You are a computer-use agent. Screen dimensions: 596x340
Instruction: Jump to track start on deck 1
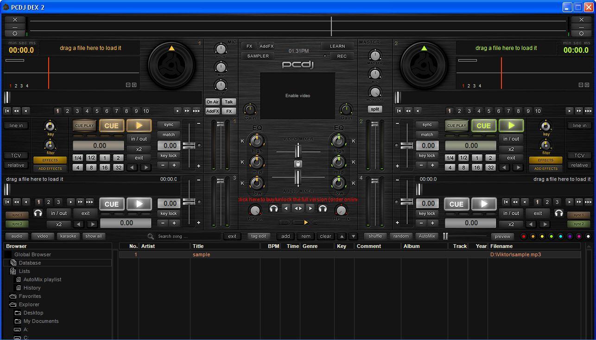(x=7, y=111)
